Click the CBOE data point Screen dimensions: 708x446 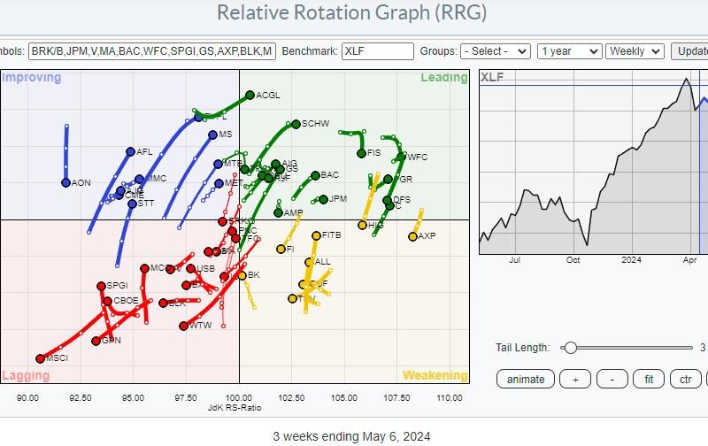[x=107, y=301]
